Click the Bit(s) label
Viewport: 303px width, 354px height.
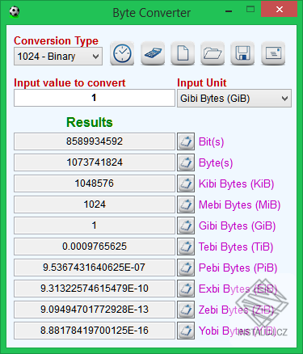tap(211, 141)
